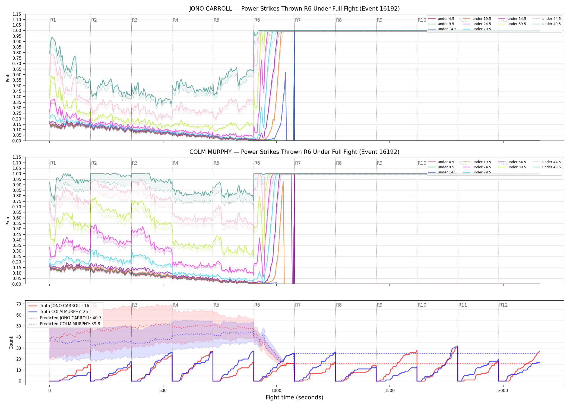Click 'under 39.5' legend entry in top chart
Screen dimensions: 570x407
tap(512, 24)
